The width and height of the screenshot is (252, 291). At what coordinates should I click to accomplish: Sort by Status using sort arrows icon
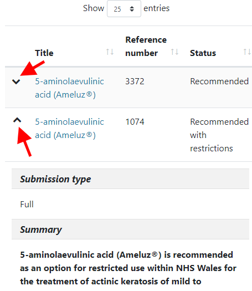click(x=247, y=52)
